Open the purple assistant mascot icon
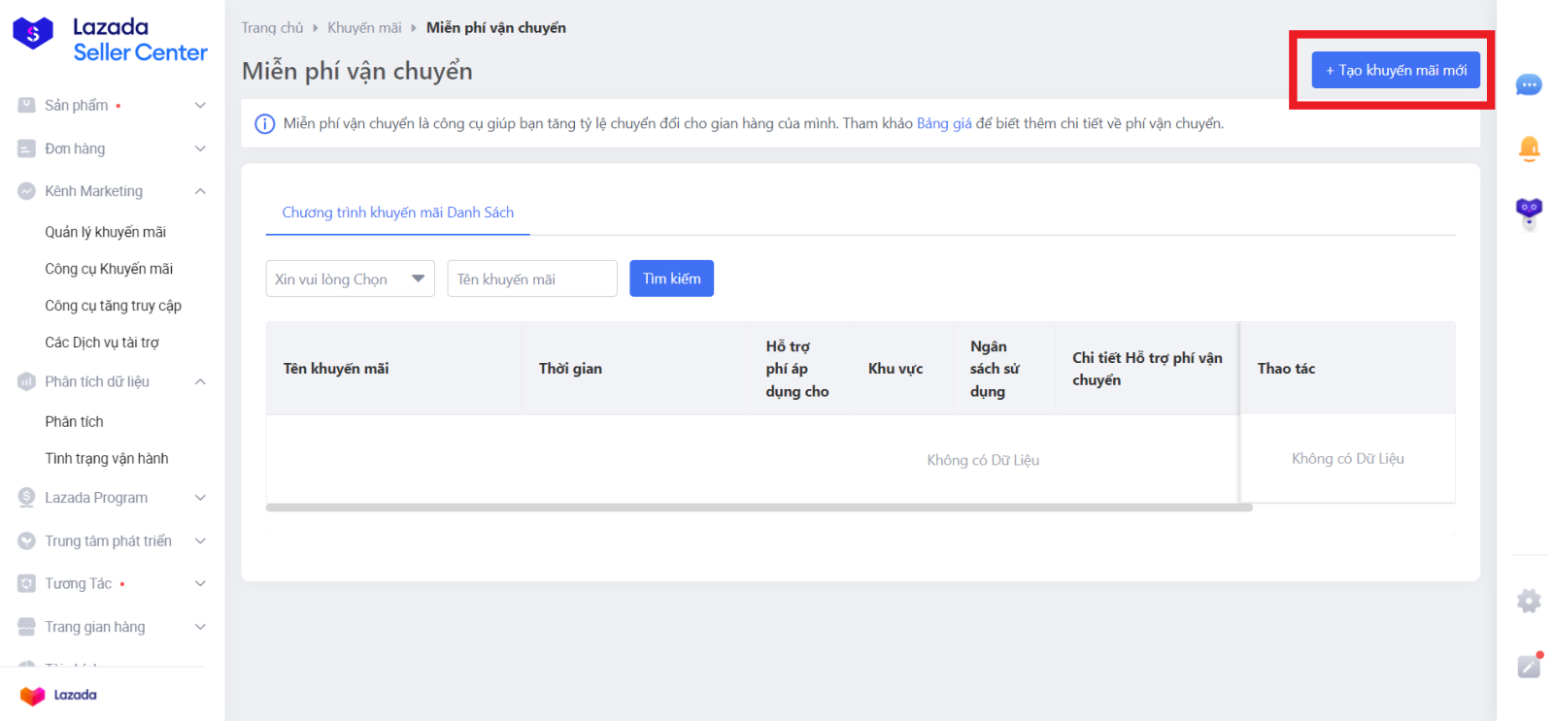1554x721 pixels. tap(1529, 212)
